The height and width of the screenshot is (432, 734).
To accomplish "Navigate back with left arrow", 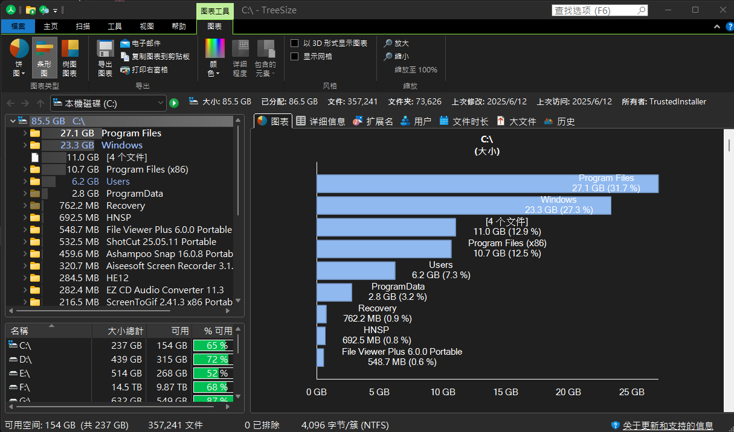I will [x=10, y=103].
